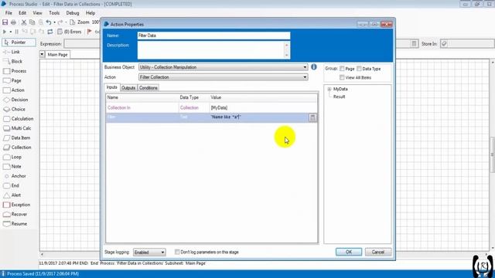Select the Recover stage tool

[15, 215]
